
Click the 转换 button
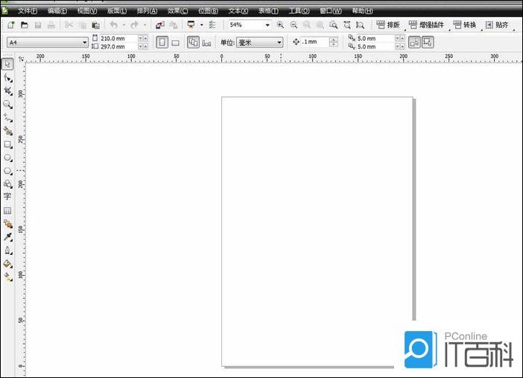465,25
